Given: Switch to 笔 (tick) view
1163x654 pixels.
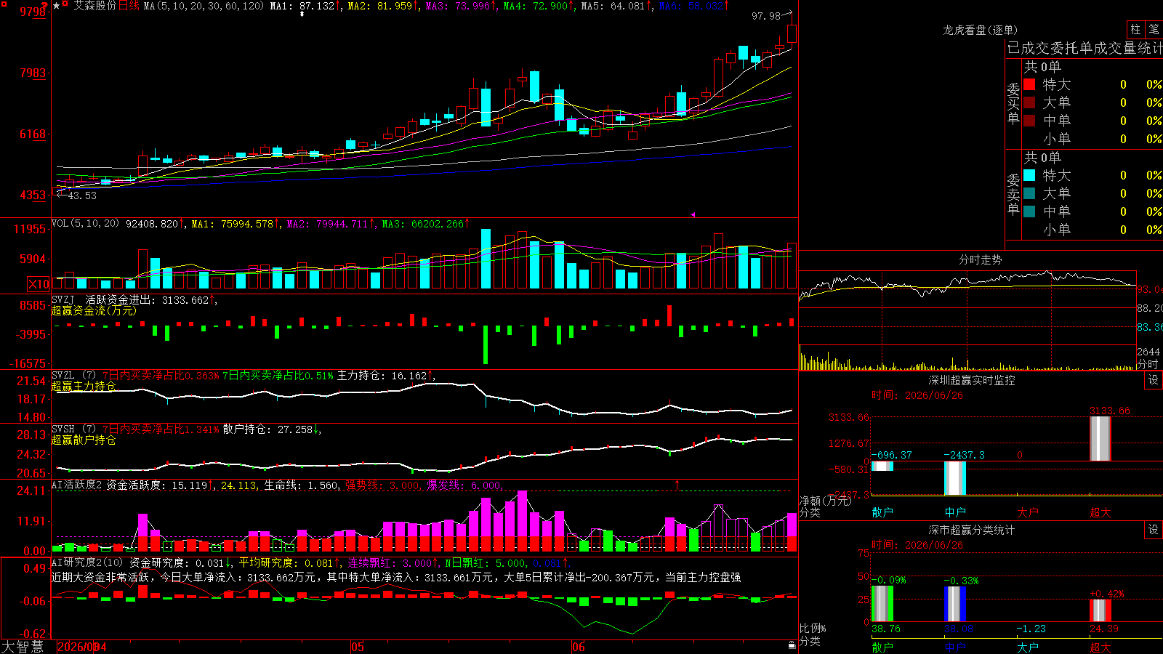Looking at the screenshot, I should pyautogui.click(x=1154, y=29).
